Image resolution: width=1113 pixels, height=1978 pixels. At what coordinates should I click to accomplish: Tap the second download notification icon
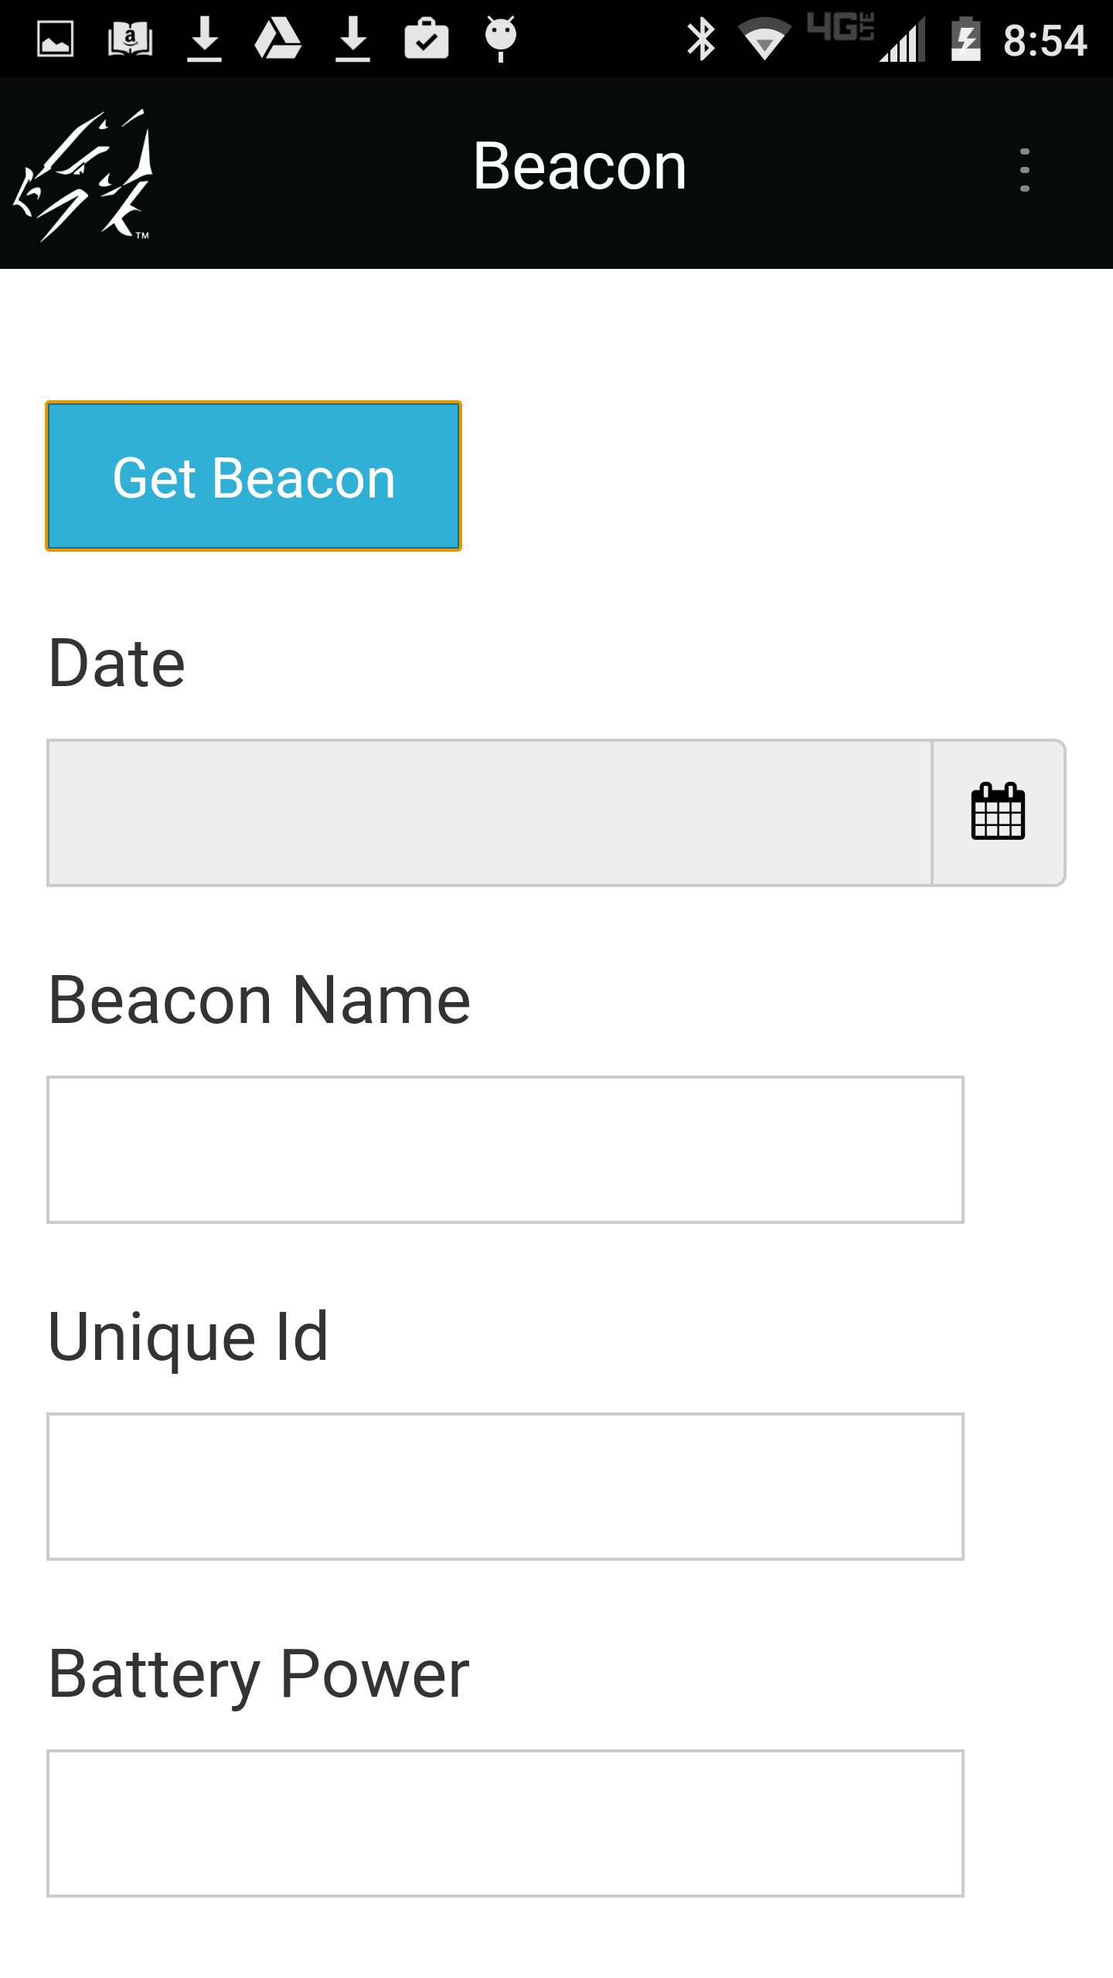click(x=353, y=39)
